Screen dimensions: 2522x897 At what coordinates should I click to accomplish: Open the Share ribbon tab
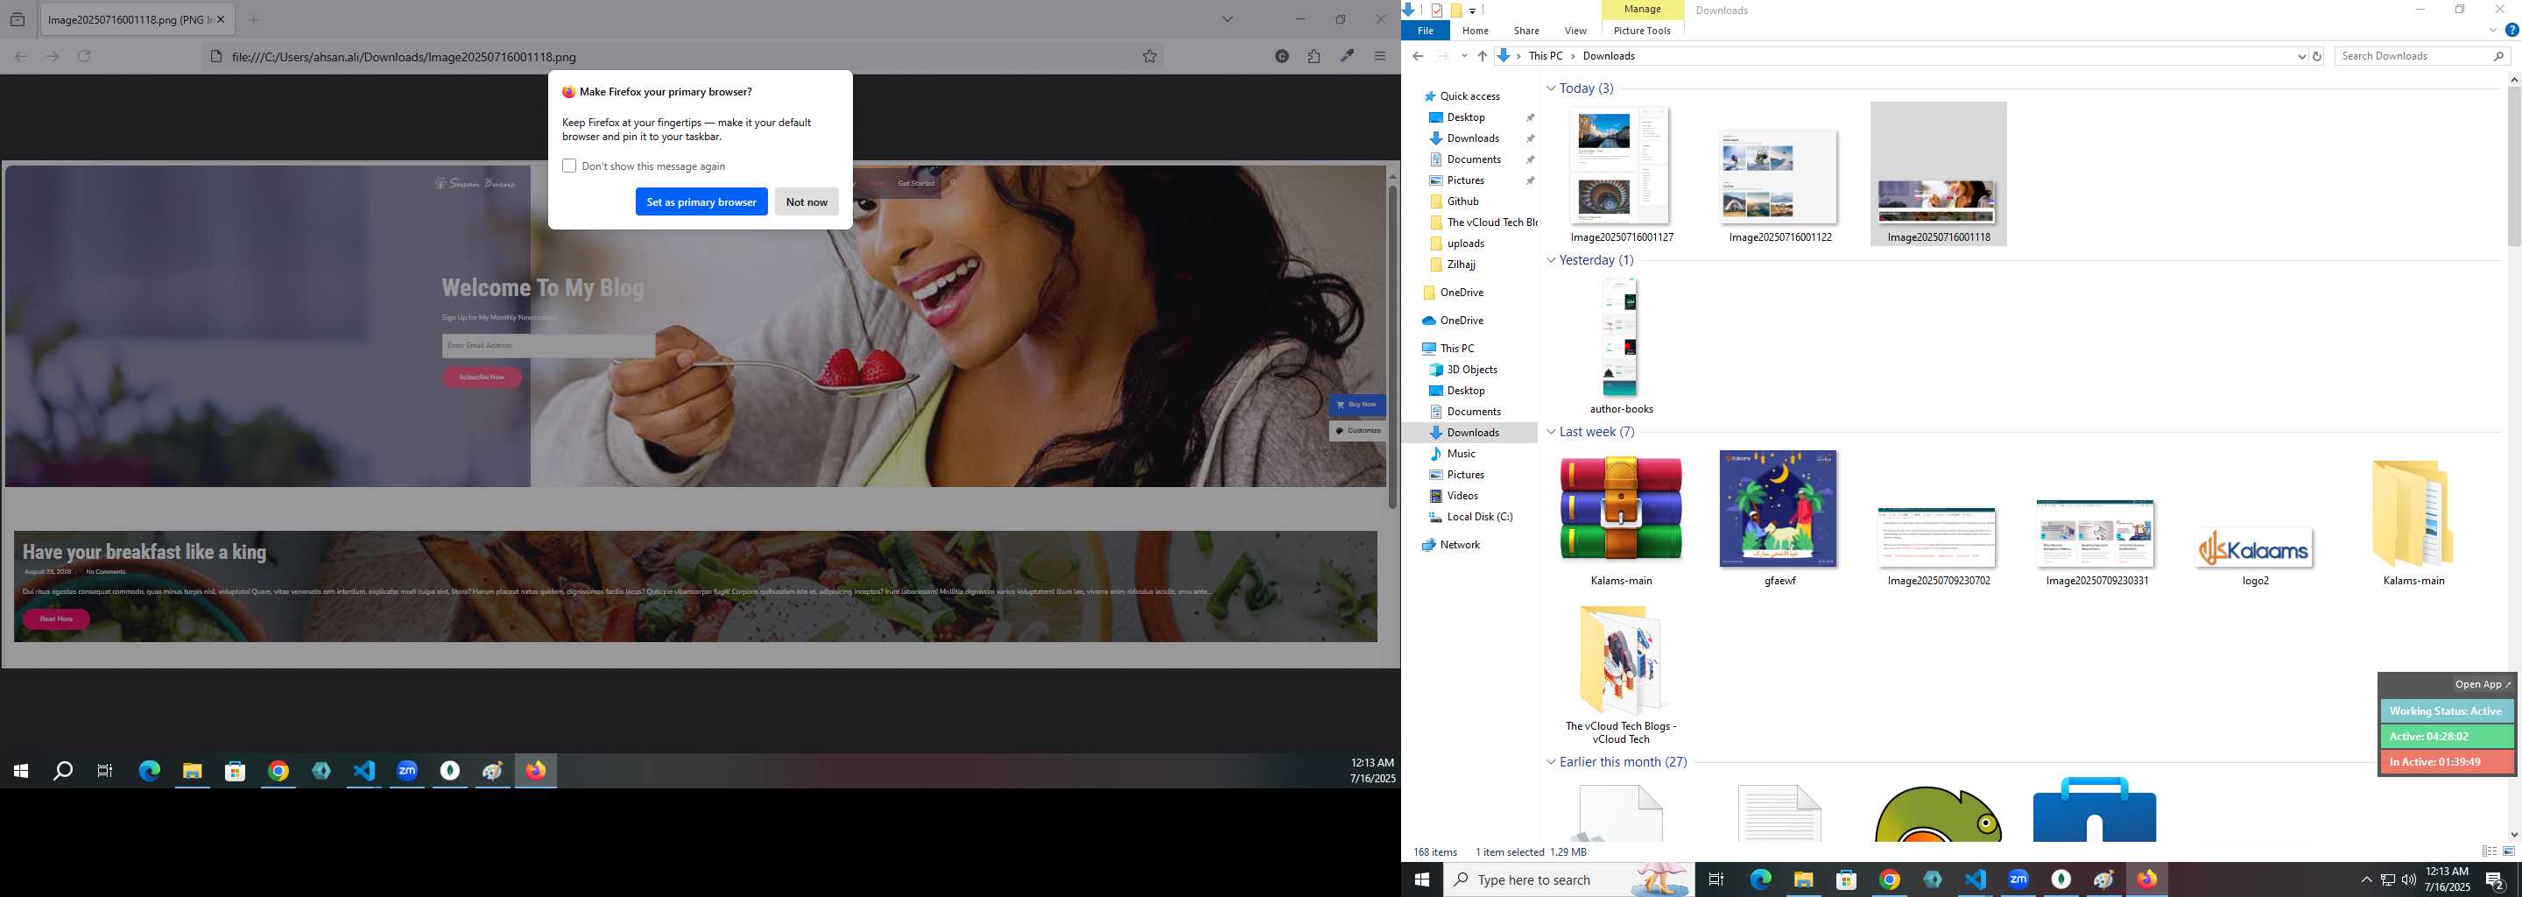click(1526, 31)
